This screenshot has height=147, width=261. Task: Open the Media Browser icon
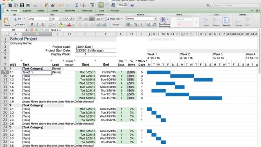[113, 5]
